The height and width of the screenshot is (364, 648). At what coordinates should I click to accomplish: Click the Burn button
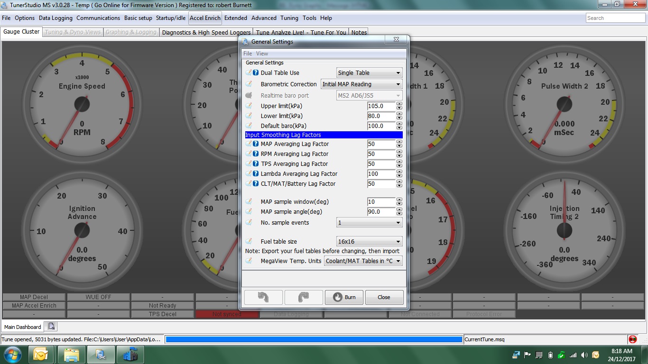click(x=344, y=297)
